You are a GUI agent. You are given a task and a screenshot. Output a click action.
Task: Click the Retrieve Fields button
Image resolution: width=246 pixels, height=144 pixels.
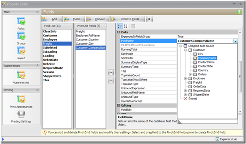(128, 19)
